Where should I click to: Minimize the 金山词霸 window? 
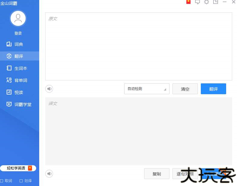point(225,2)
